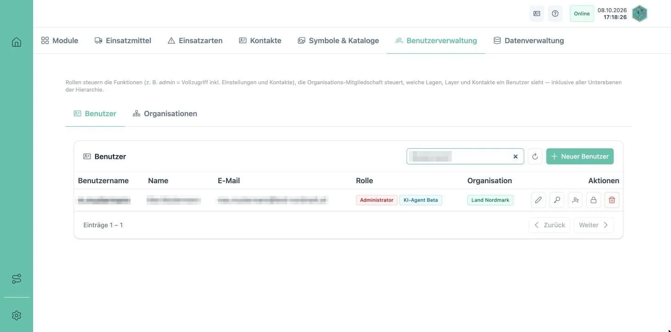Click the Einträge 1 – 1 counter text
Viewport: 671px width, 332px height.
click(x=103, y=225)
